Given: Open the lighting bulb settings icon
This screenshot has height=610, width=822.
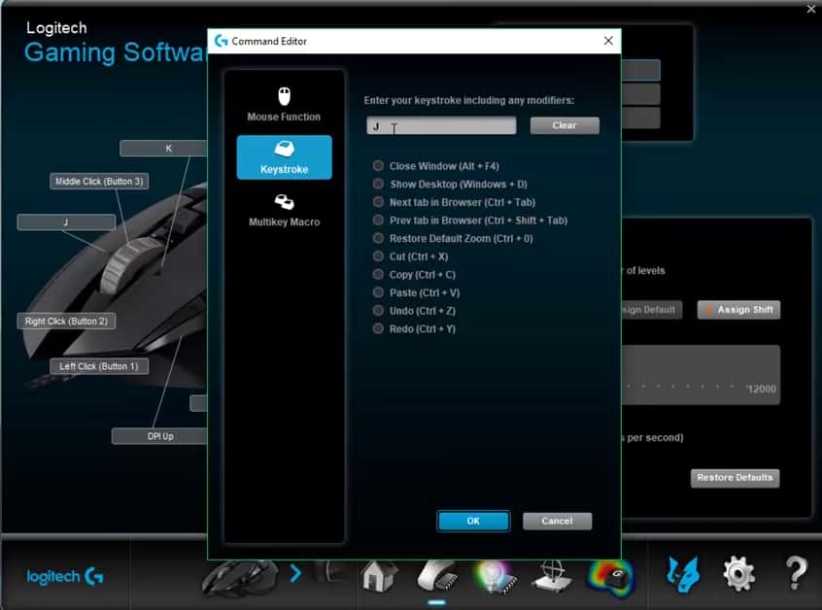Looking at the screenshot, I should click(495, 576).
